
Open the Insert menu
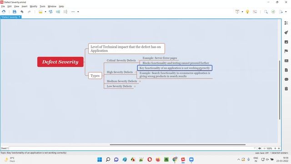coord(25,6)
